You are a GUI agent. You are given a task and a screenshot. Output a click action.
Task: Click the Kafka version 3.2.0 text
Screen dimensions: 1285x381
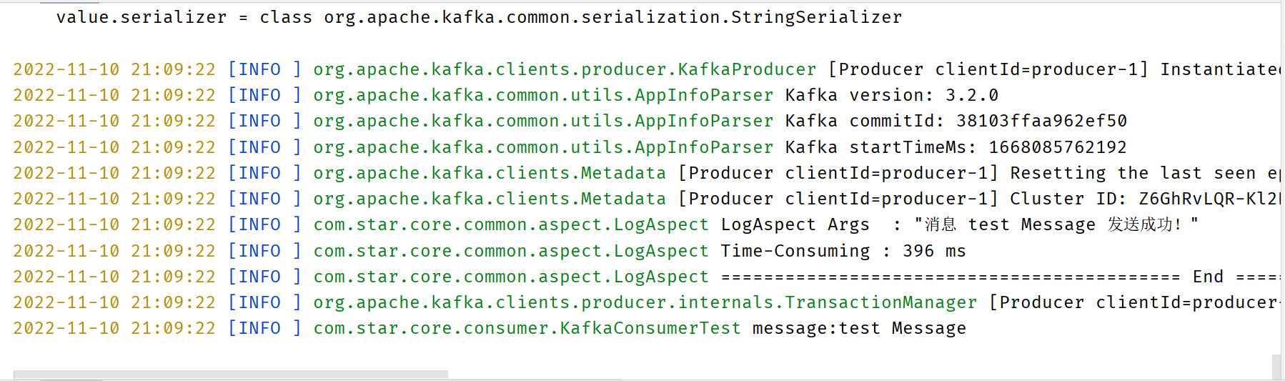pos(891,95)
